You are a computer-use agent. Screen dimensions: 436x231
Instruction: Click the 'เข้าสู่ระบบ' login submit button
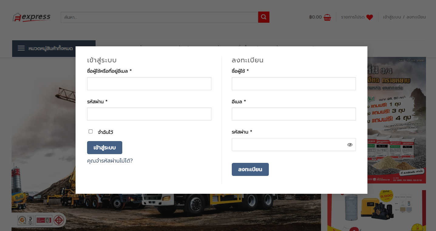point(105,147)
